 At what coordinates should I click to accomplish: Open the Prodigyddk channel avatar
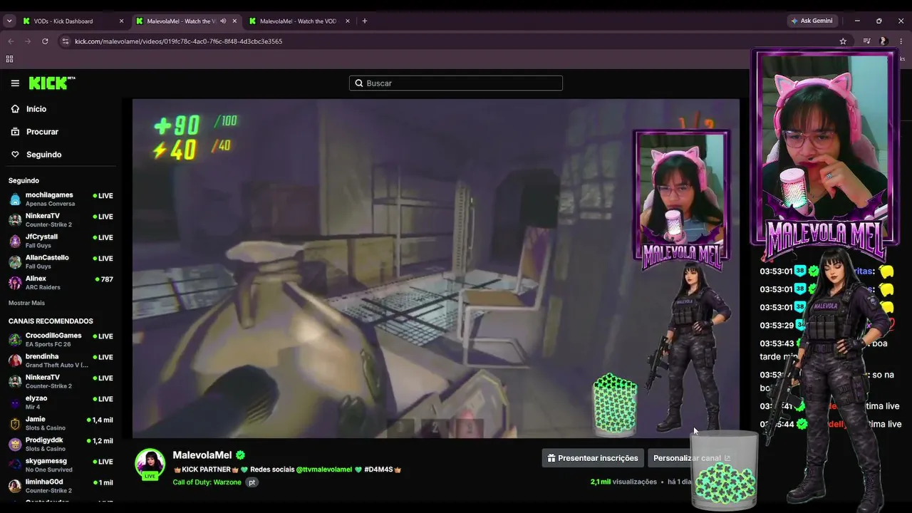(x=15, y=444)
